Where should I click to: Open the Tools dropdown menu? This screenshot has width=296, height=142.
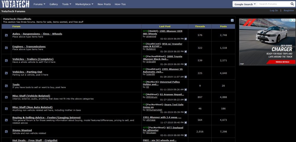tap(67, 4)
